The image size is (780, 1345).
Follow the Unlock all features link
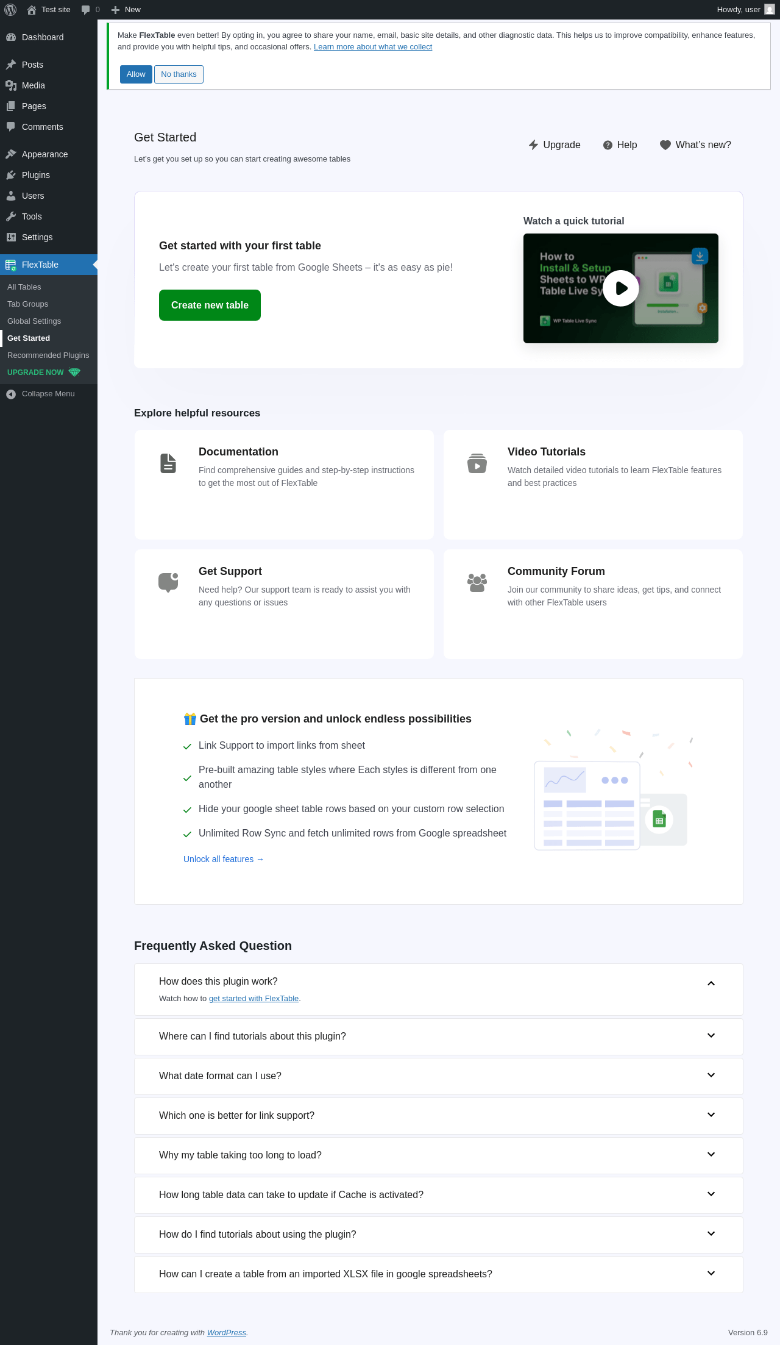pyautogui.click(x=224, y=859)
